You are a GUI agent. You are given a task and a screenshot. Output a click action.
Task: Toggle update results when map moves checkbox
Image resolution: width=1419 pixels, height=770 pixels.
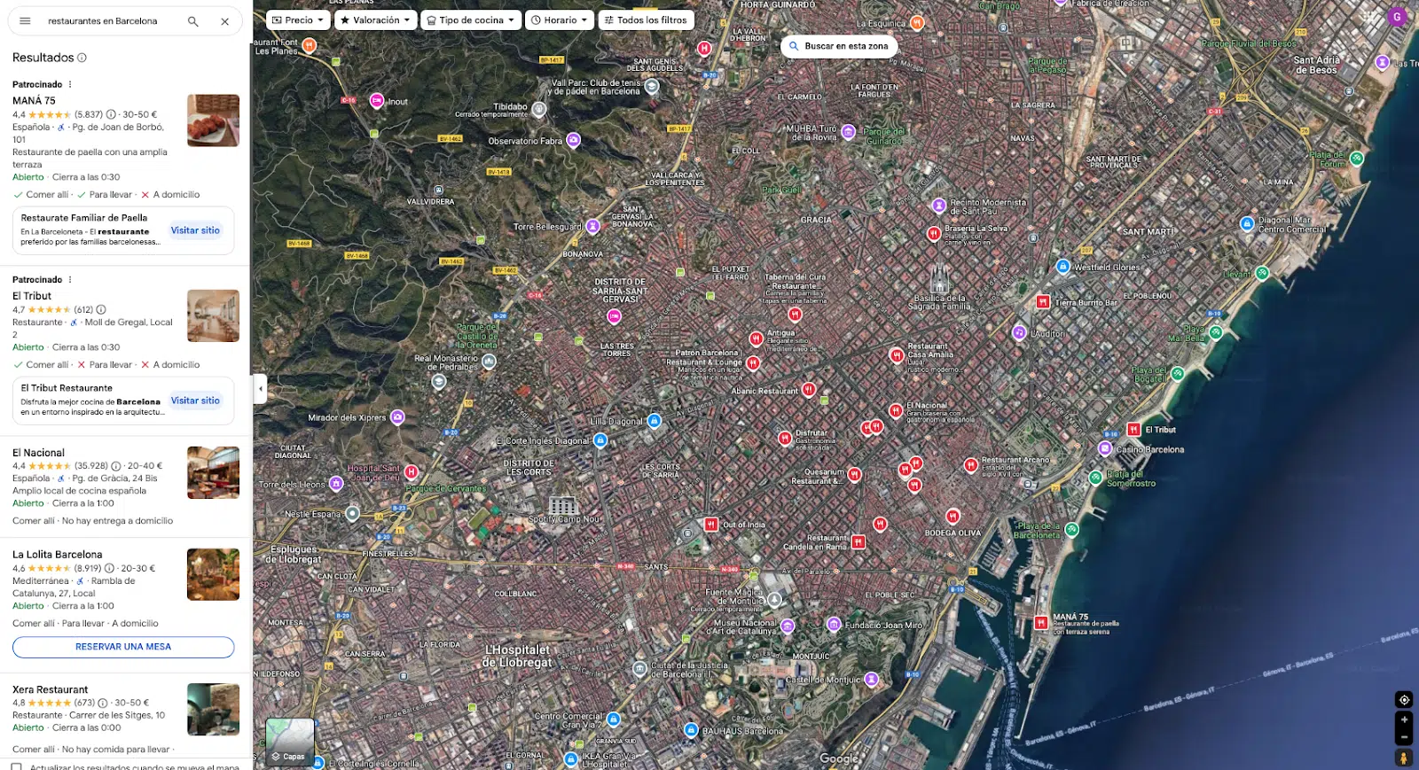17,766
